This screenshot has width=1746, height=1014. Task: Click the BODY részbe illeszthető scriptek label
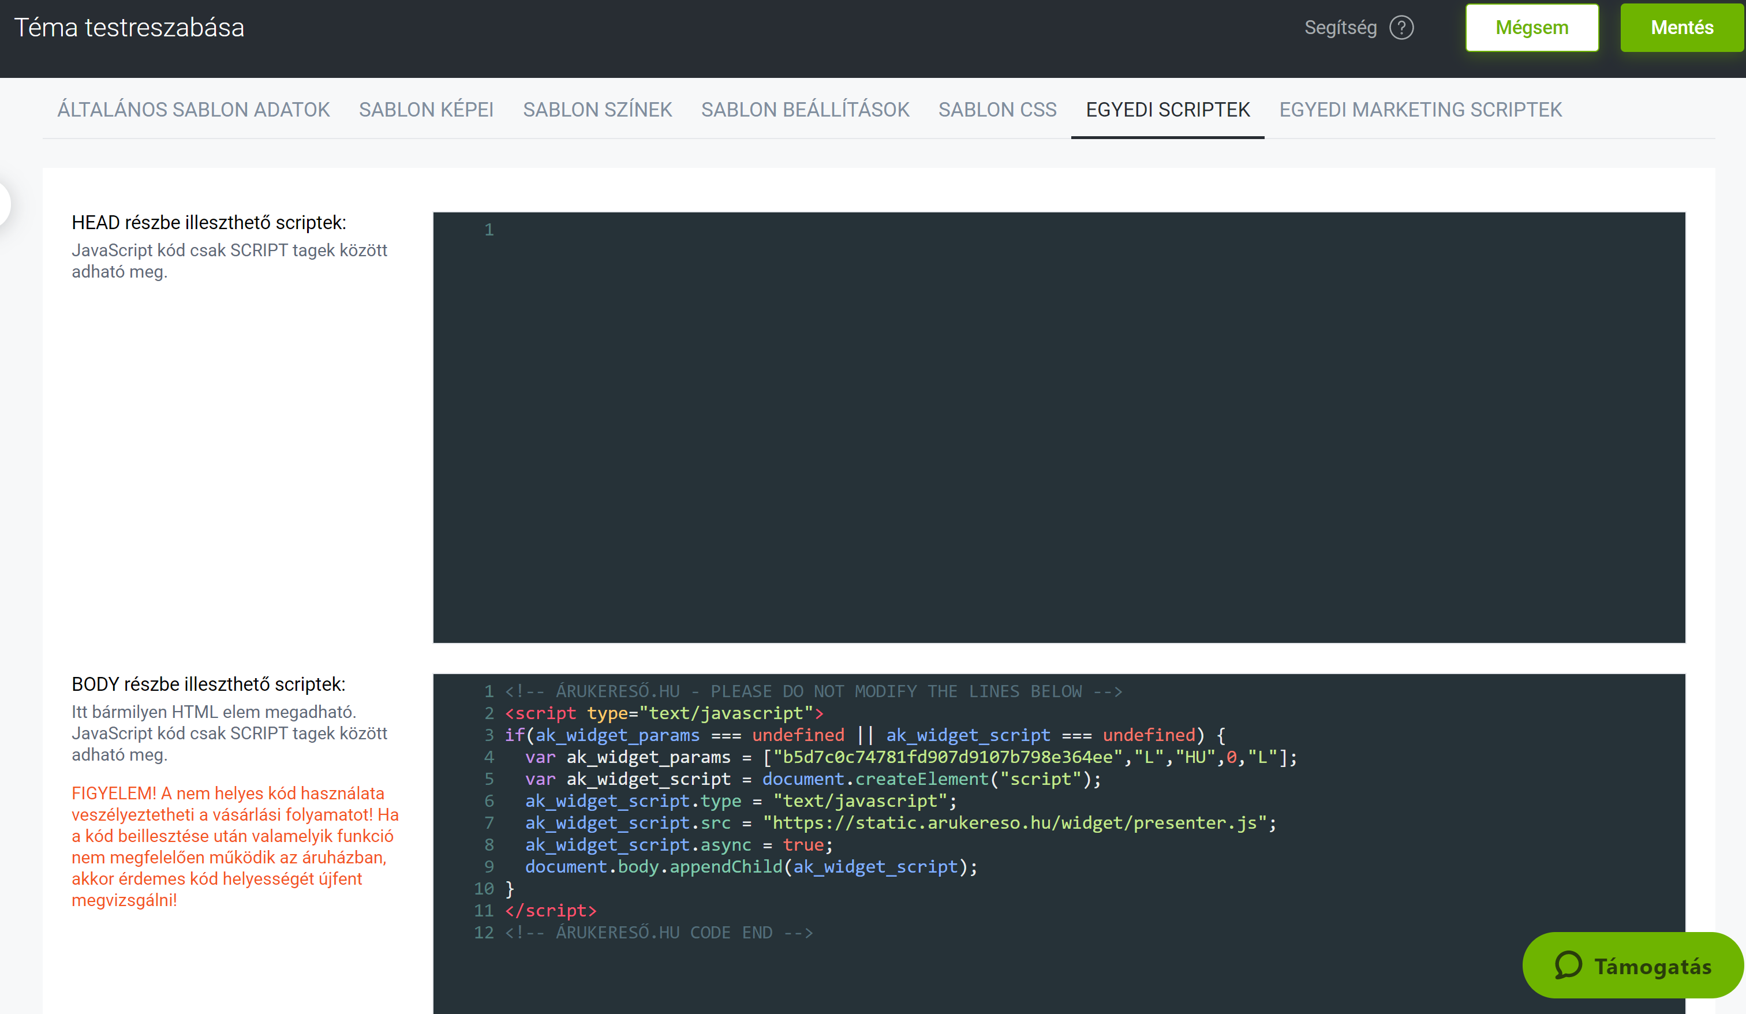208,684
